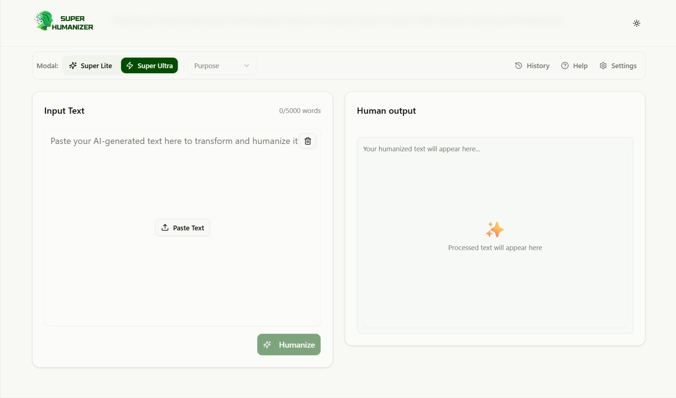The image size is (676, 398).
Task: Click the 0/5000 words counter
Action: coord(300,111)
